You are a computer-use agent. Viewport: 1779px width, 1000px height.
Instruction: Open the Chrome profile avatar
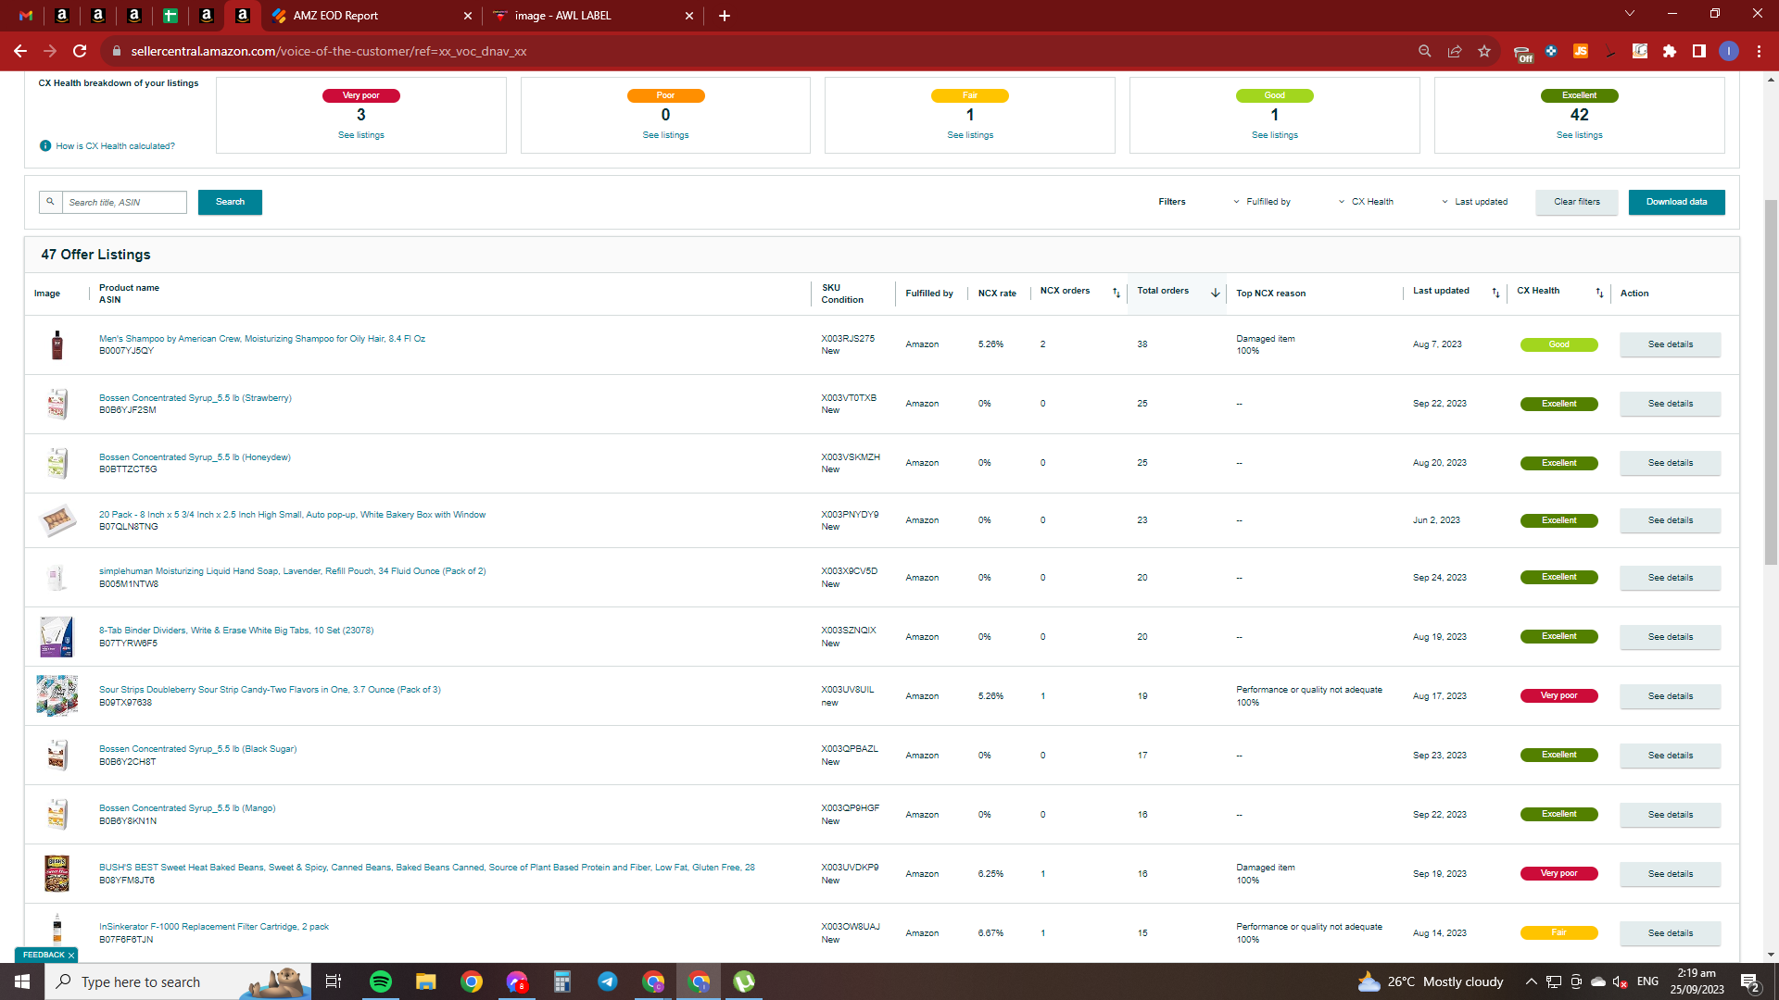pos(1729,51)
